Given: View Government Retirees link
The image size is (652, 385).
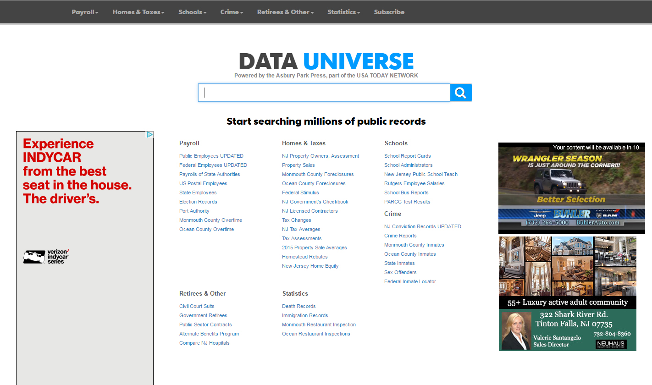Looking at the screenshot, I should tap(203, 315).
